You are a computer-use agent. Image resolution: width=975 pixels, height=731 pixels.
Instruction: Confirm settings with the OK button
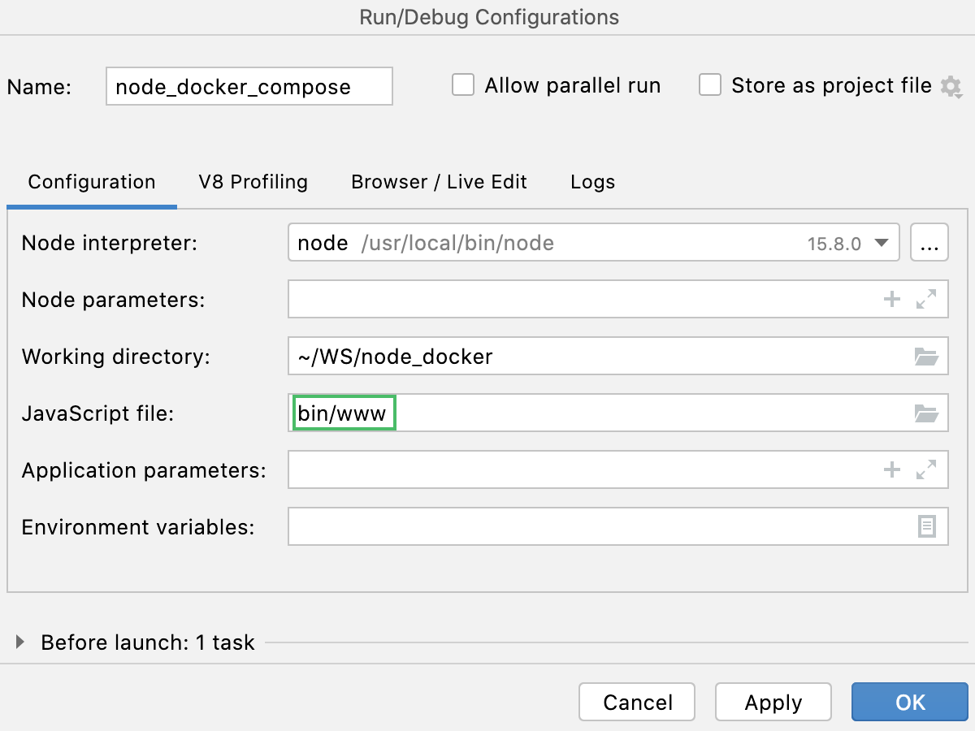coord(909,702)
